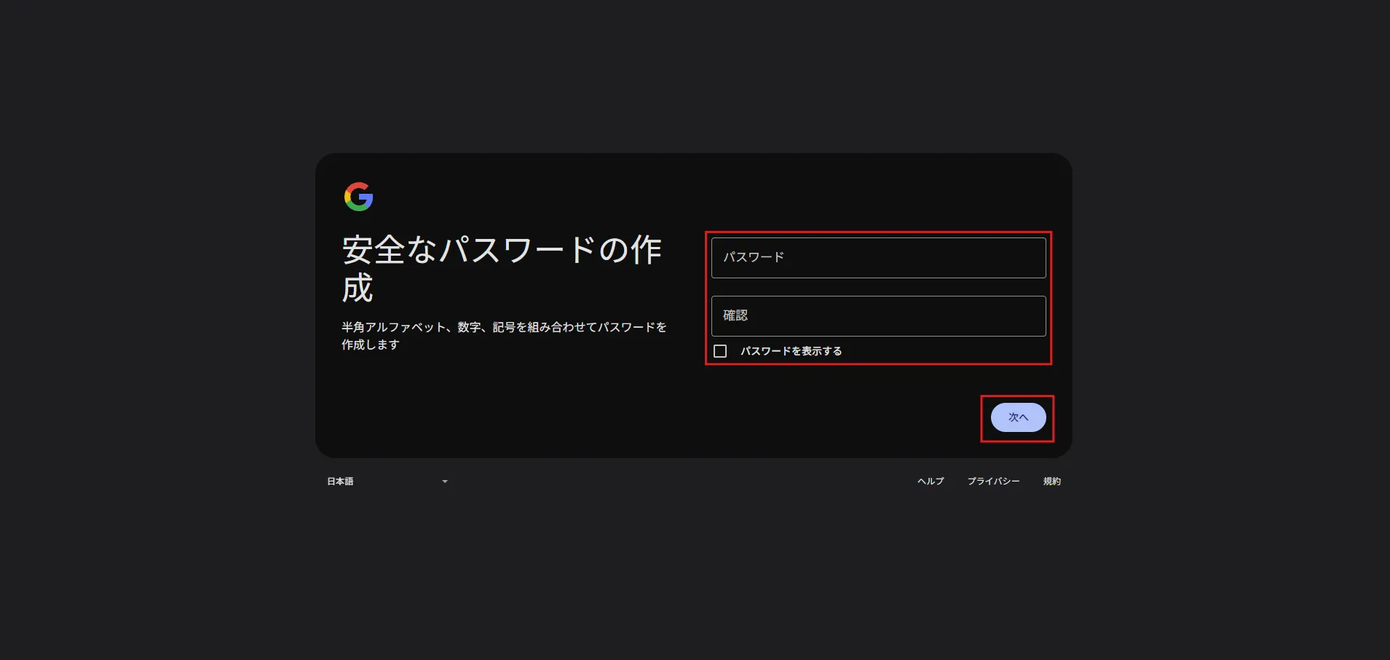Screen dimensions: 1390x660
Task: Focus the 確認 password confirmation field
Action: [x=878, y=316]
